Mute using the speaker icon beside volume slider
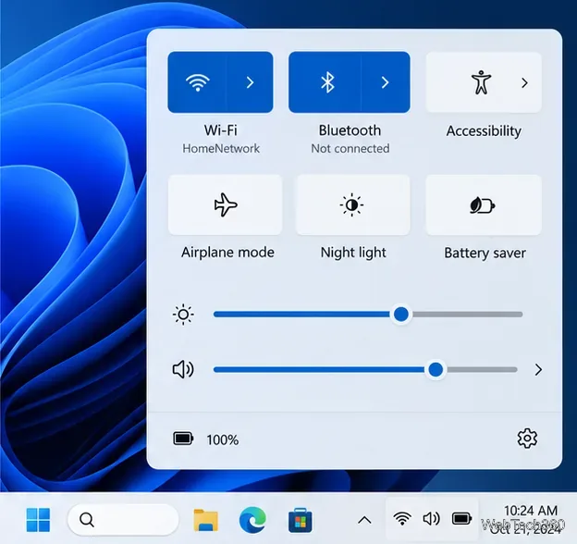Viewport: 577px width, 544px height. pos(183,369)
